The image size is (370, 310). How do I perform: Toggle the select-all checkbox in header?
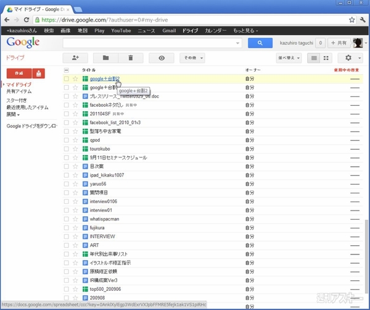click(x=67, y=70)
